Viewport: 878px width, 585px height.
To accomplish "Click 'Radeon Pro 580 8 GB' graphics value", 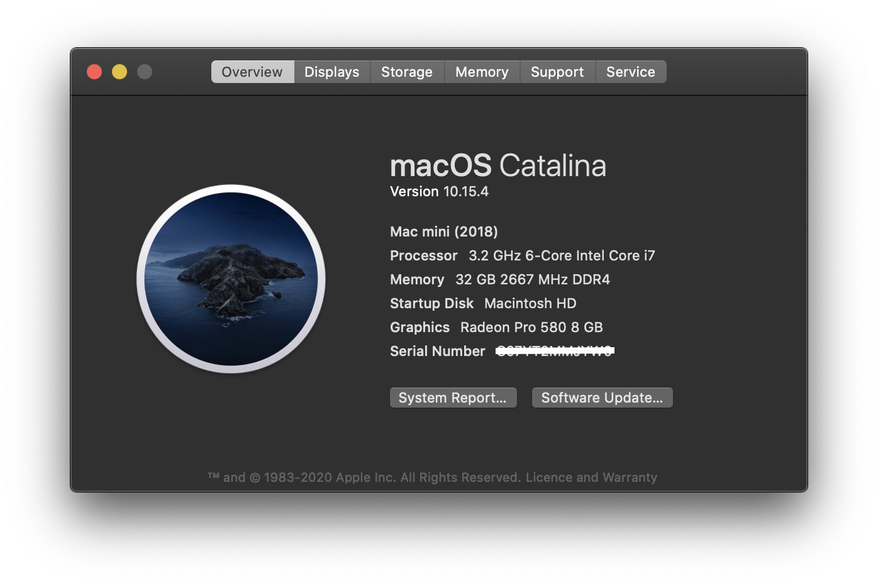I will click(x=531, y=327).
